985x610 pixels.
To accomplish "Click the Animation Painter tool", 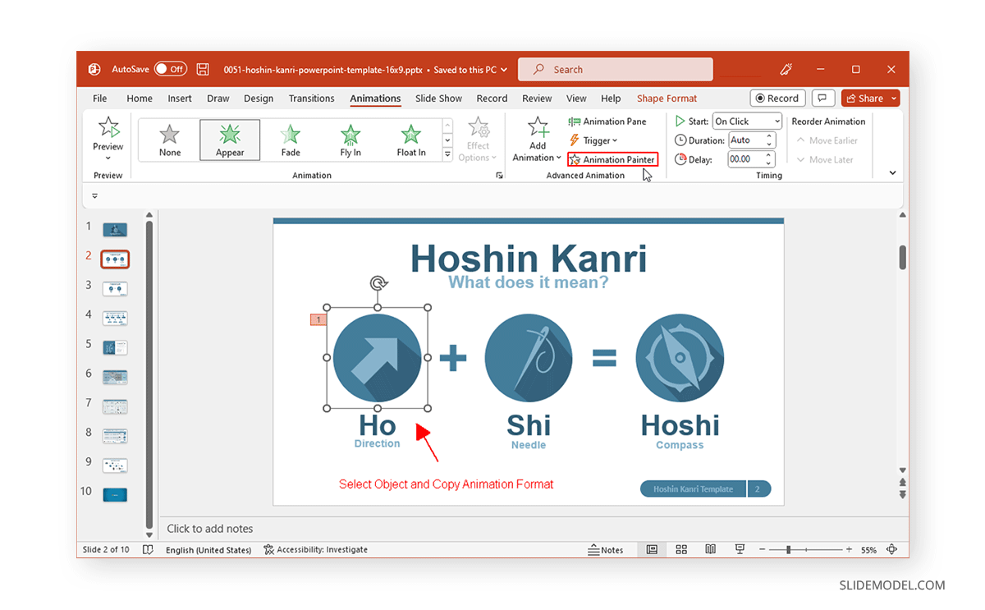I will point(612,158).
